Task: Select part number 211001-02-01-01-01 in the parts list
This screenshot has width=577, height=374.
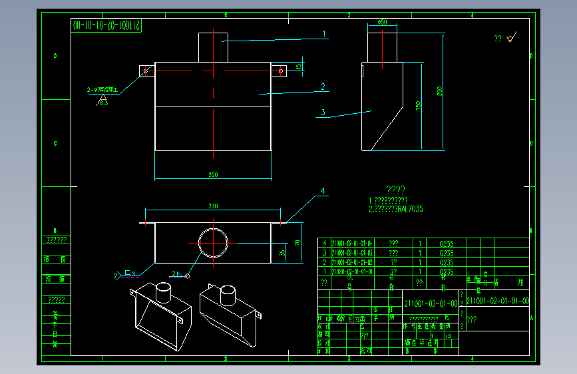Action: pyautogui.click(x=352, y=272)
